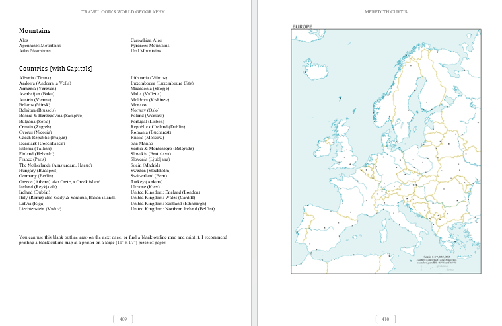Image resolution: width=502 pixels, height=326 pixels.
Task: Click the EUROPE map title label
Action: 302,27
